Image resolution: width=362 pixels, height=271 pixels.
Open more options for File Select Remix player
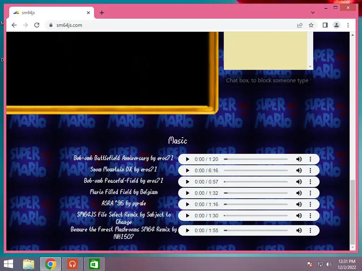point(310,216)
